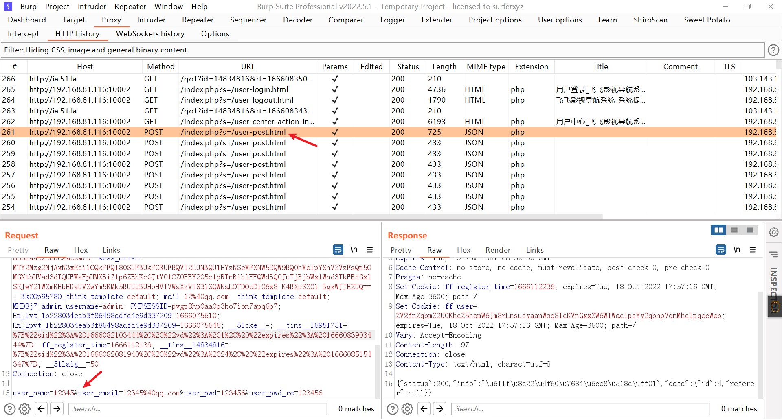This screenshot has height=419, width=782.
Task: Open the User options tab
Action: tap(560, 20)
